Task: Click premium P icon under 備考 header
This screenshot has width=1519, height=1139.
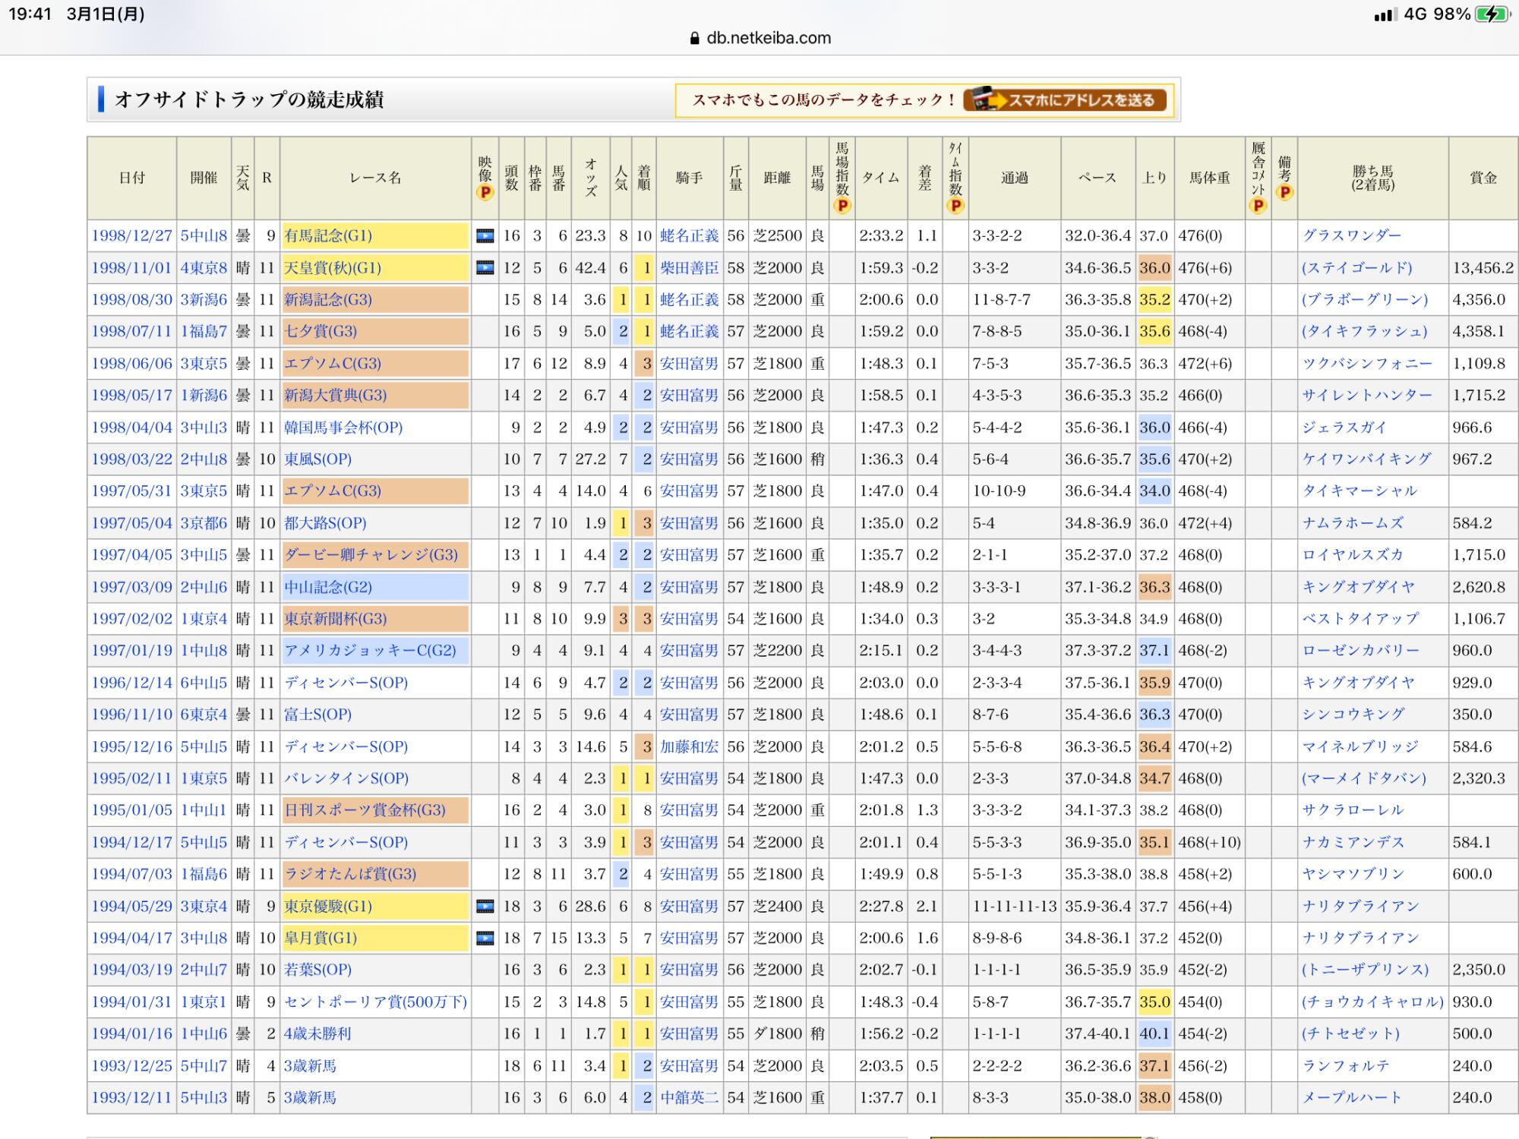Action: point(1284,193)
